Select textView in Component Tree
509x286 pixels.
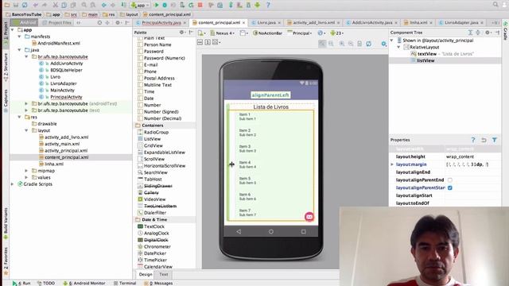tap(427, 54)
